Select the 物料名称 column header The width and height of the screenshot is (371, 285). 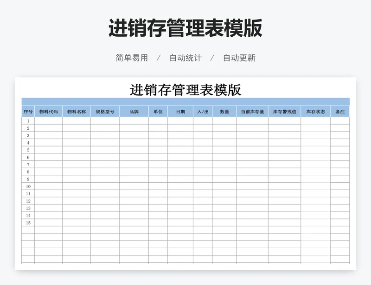pyautogui.click(x=77, y=112)
